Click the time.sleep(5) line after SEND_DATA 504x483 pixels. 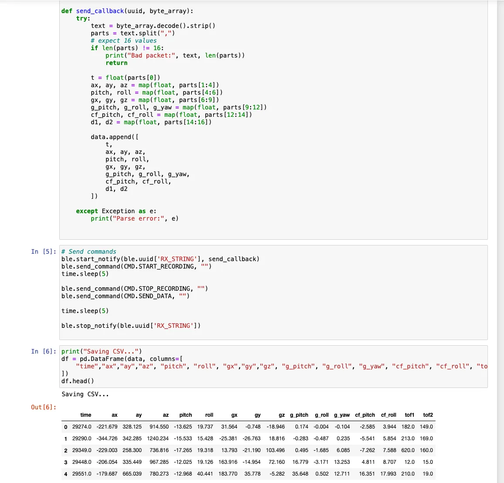[85, 311]
